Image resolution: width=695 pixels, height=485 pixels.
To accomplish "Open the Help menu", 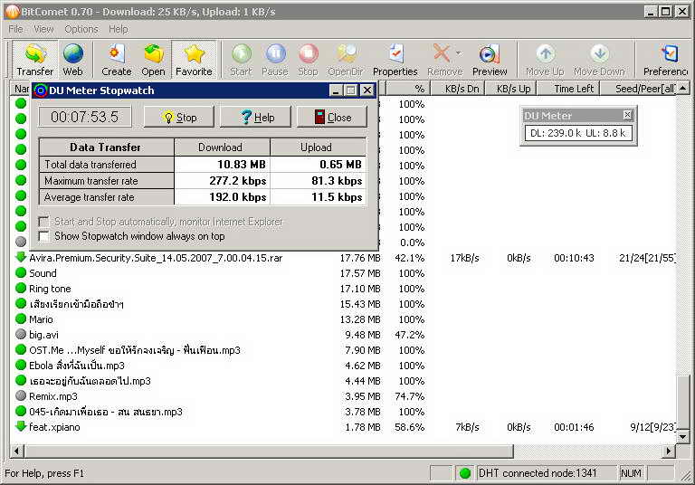I will pos(119,29).
